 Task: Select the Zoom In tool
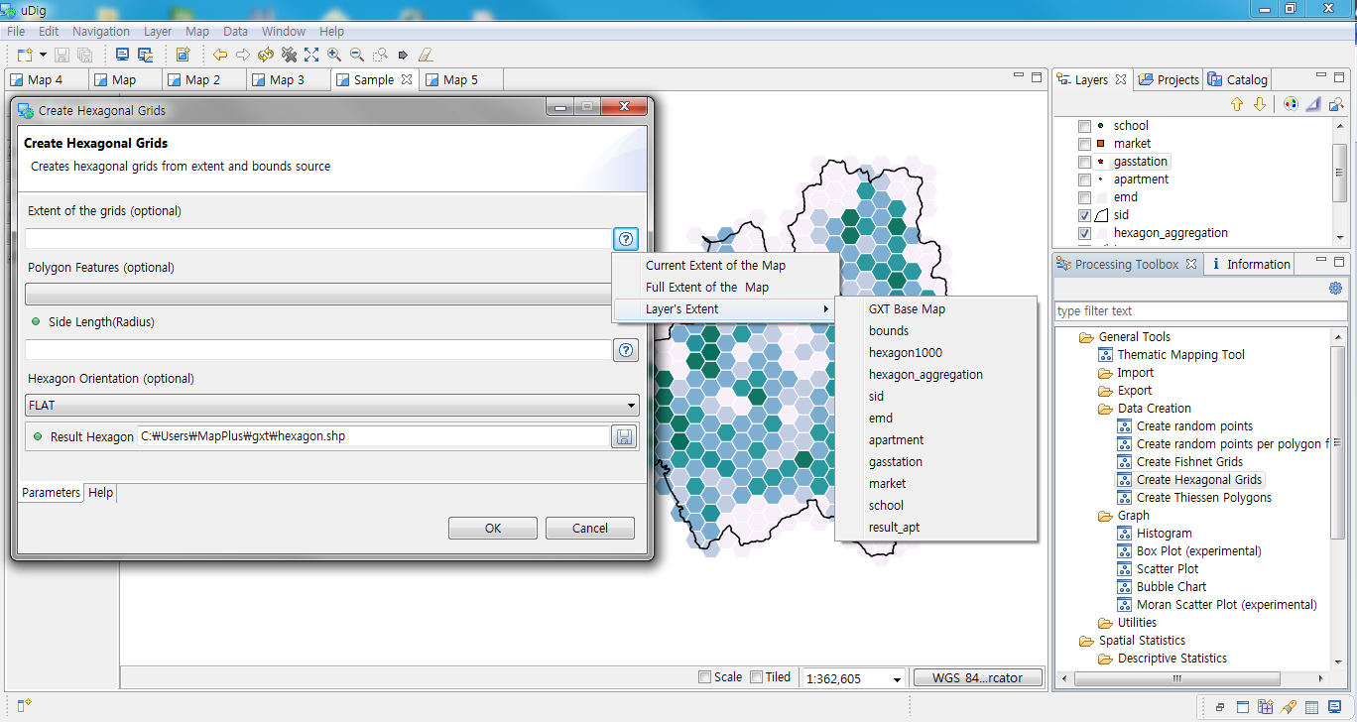click(x=332, y=55)
